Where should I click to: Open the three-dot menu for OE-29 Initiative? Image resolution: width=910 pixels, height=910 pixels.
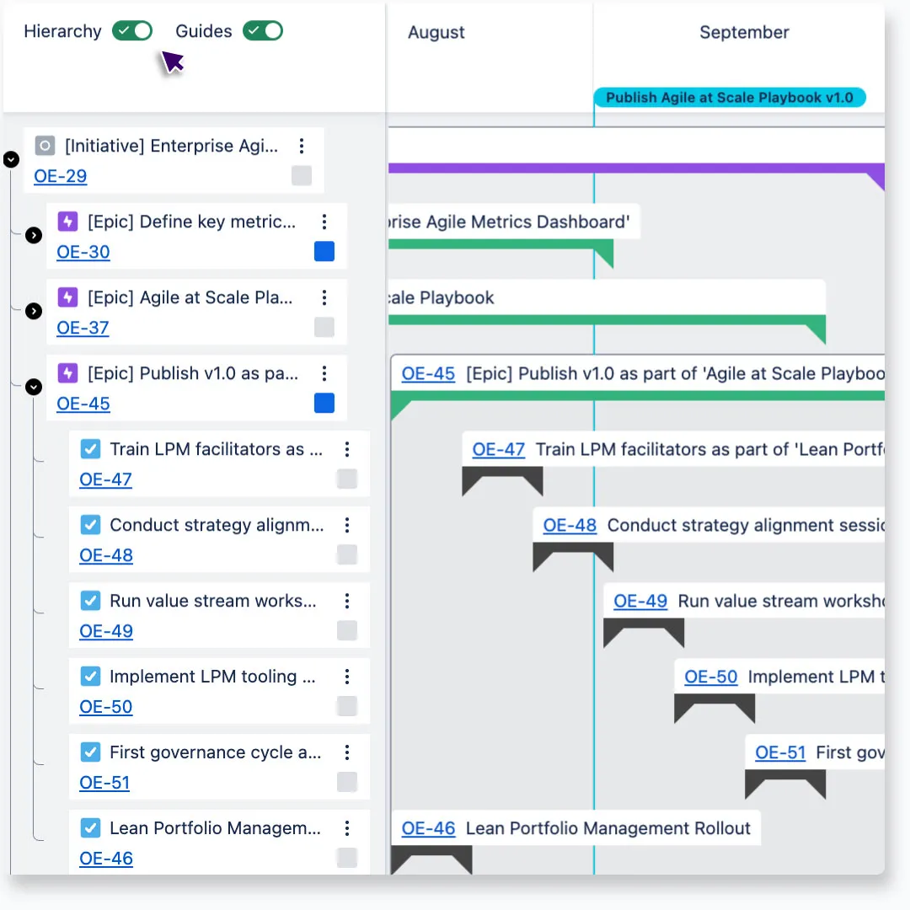[302, 146]
